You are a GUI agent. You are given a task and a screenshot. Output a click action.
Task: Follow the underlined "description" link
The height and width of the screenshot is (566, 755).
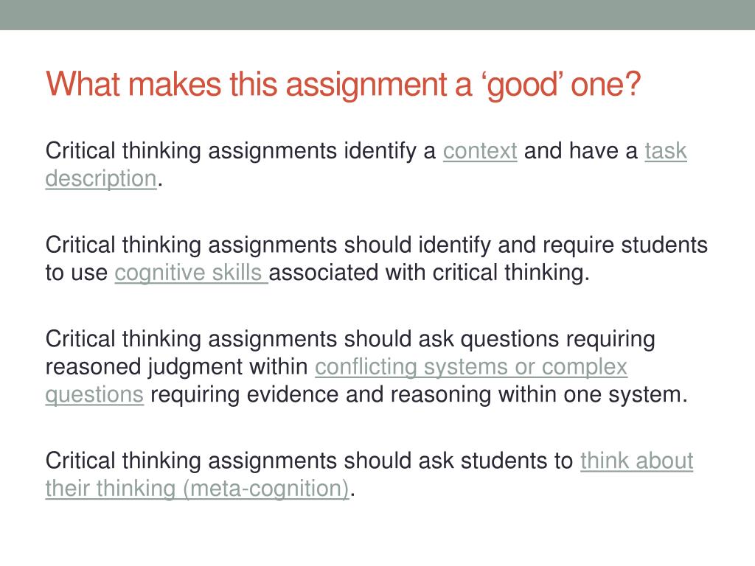[x=101, y=179]
